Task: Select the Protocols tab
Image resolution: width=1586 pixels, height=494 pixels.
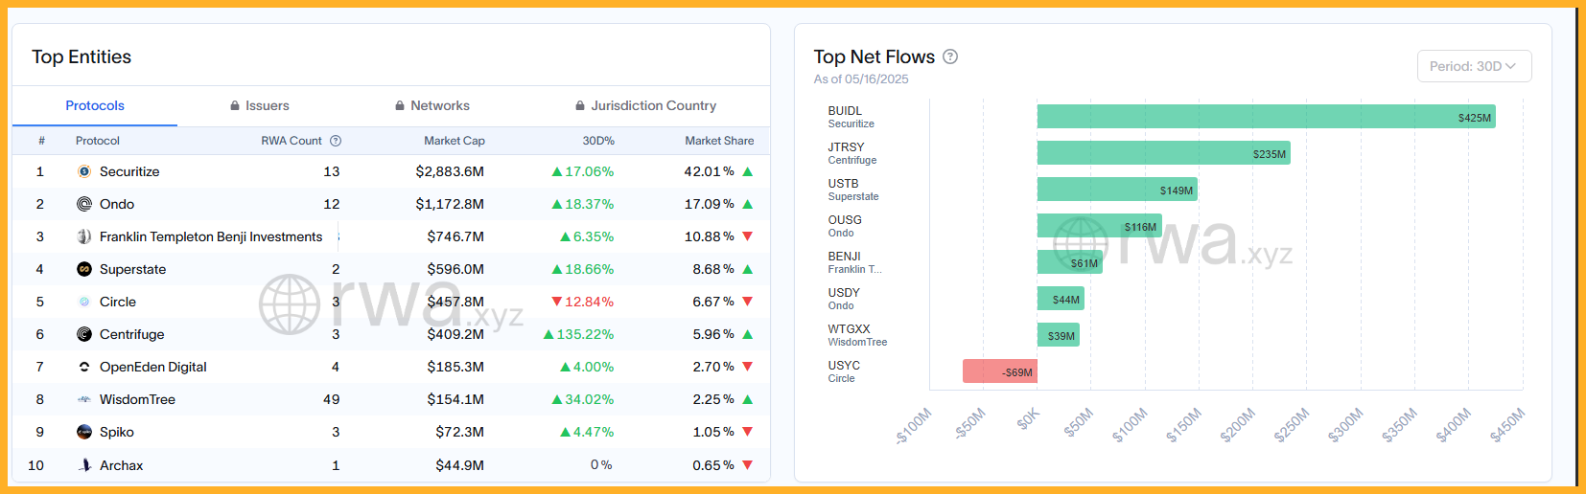Action: click(95, 105)
